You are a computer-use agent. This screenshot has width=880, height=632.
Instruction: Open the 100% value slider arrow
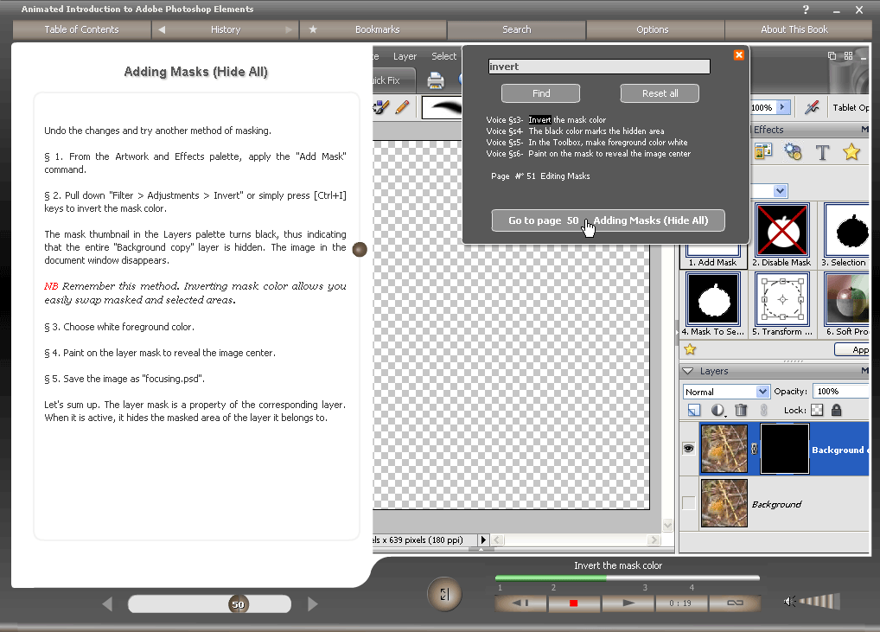click(783, 107)
